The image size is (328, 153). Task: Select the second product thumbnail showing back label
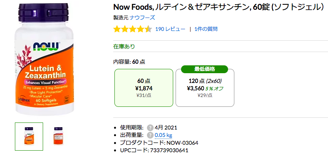point(58,137)
